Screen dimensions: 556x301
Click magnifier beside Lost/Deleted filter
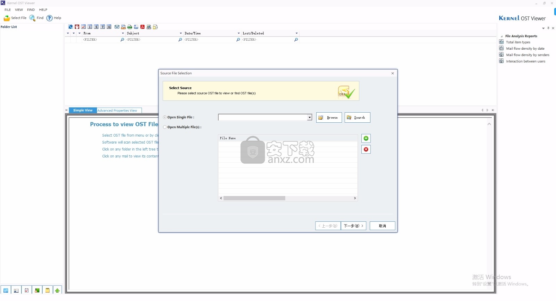tap(296, 40)
